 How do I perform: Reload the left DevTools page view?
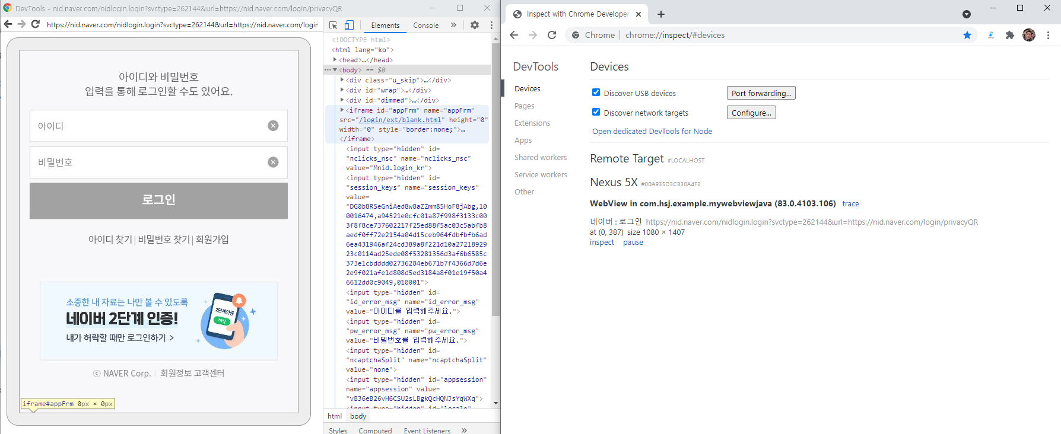click(x=36, y=24)
